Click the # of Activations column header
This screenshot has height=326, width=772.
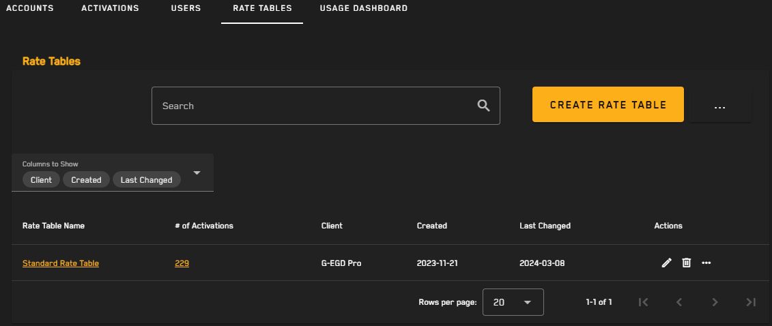point(204,226)
